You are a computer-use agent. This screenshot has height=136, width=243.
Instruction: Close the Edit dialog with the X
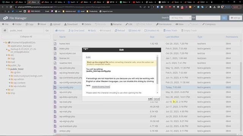pyautogui.click(x=85, y=49)
